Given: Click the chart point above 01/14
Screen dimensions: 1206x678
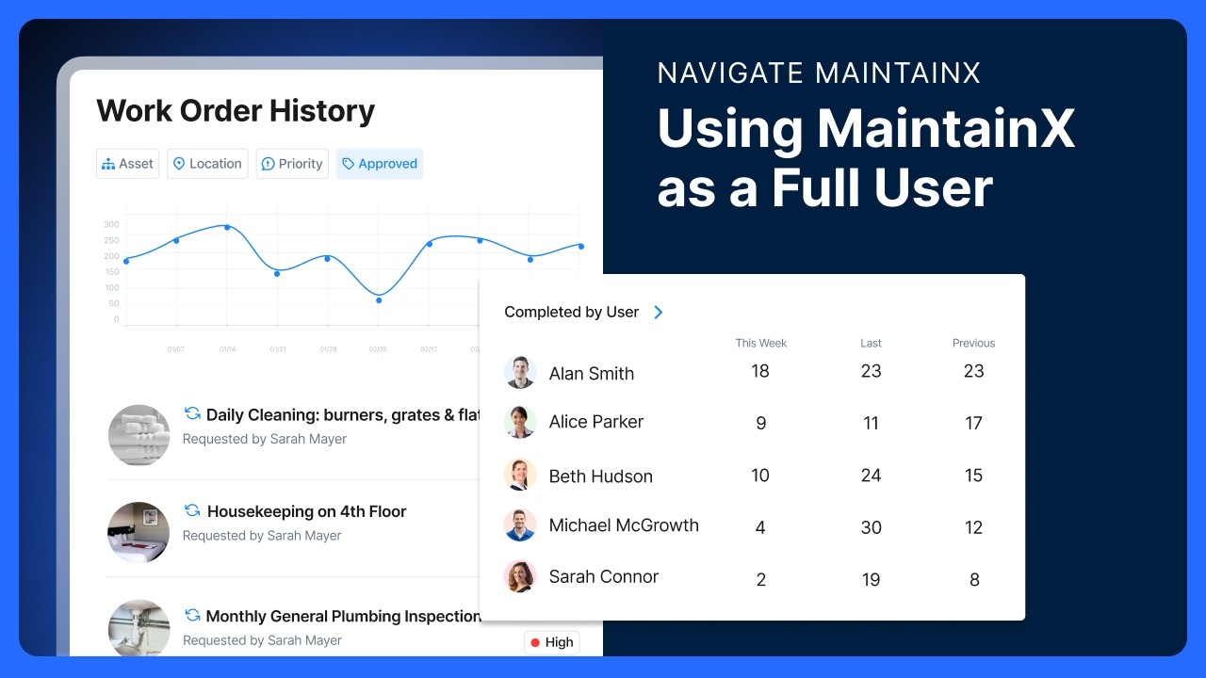Looking at the screenshot, I should coord(227,227).
